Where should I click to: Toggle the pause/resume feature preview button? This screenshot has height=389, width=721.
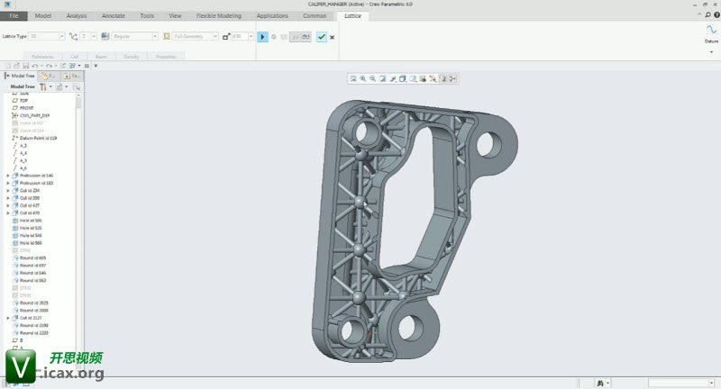(x=262, y=37)
